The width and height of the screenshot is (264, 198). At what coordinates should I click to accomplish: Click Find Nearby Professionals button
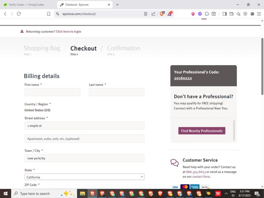[x=202, y=131]
